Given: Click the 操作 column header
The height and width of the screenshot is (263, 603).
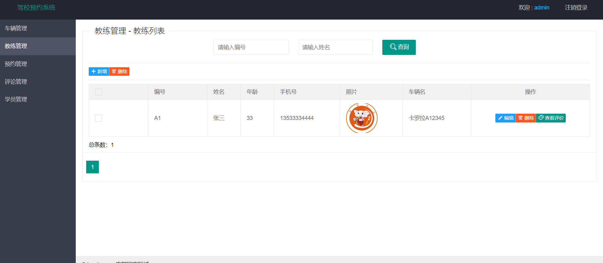Looking at the screenshot, I should tap(530, 92).
